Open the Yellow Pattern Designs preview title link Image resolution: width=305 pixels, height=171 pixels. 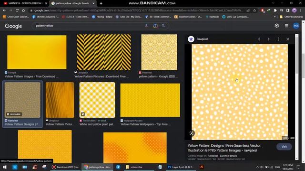coord(224,148)
